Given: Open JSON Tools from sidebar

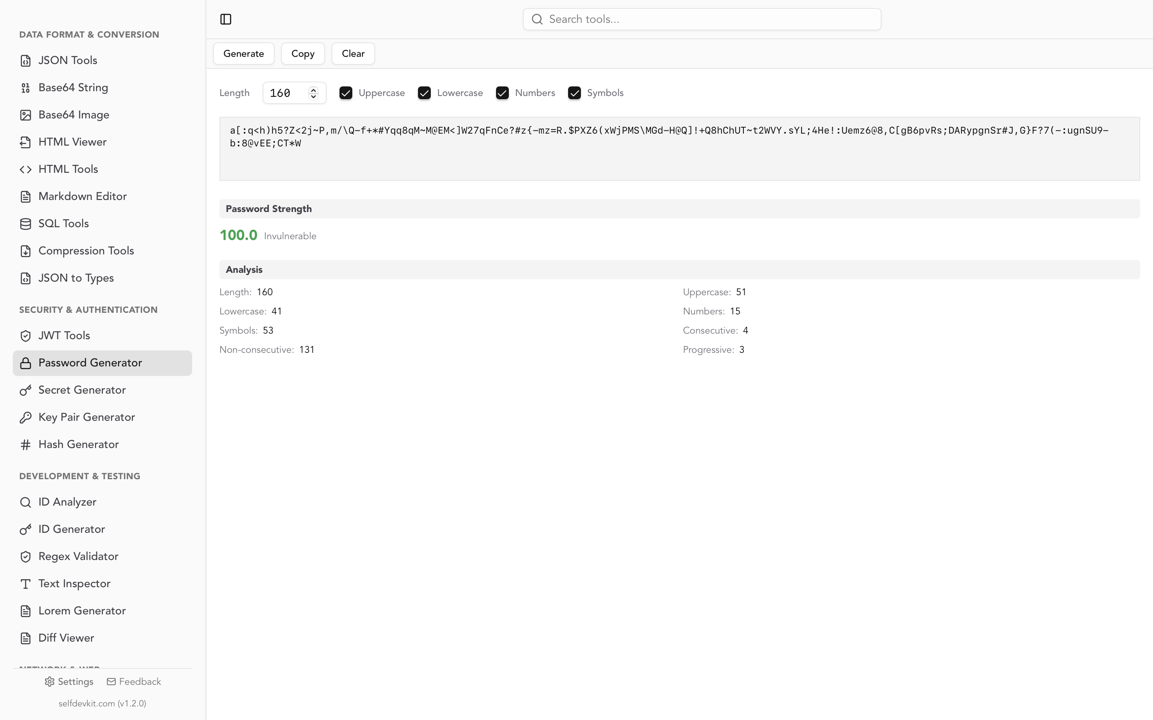Looking at the screenshot, I should pos(102,60).
